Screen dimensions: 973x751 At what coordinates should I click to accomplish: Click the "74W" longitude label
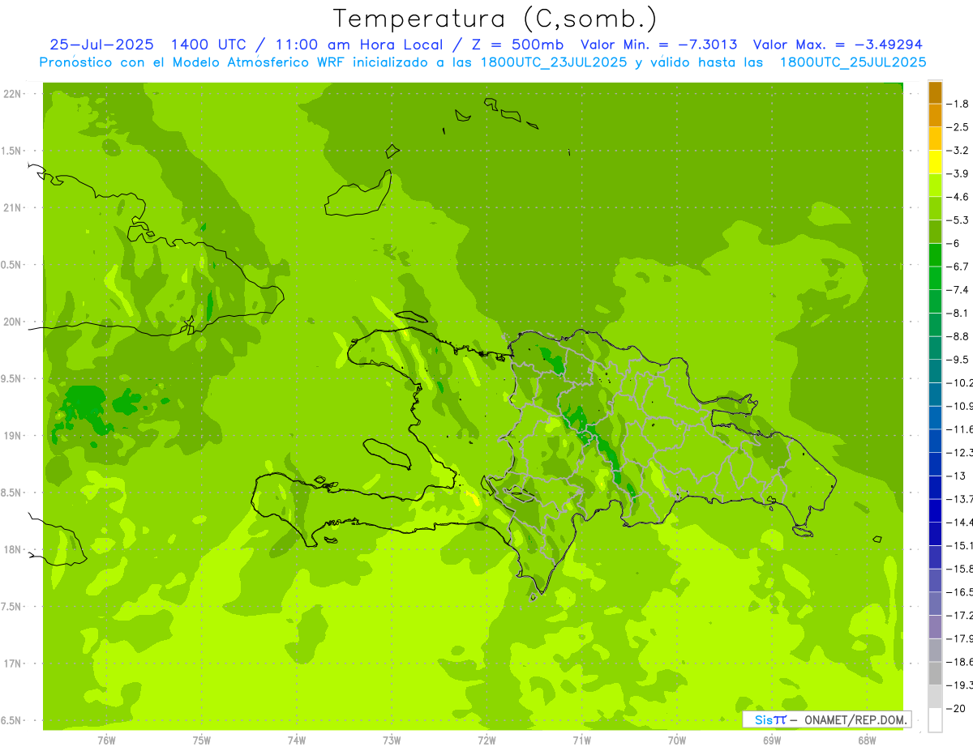297,740
